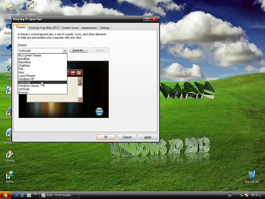
Task: Click the greyed Delete button
Action: point(100,50)
